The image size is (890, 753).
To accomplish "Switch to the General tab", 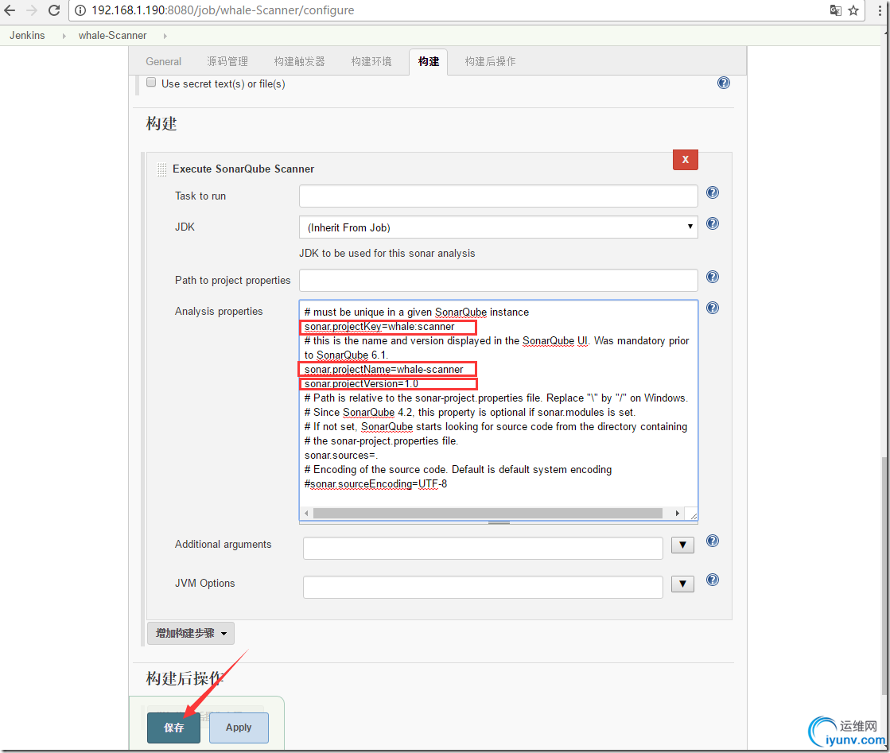I will click(x=164, y=61).
